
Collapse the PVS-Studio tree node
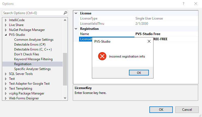pyautogui.click(x=6, y=35)
